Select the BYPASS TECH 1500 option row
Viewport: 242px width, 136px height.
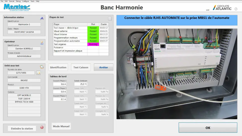click(x=24, y=102)
